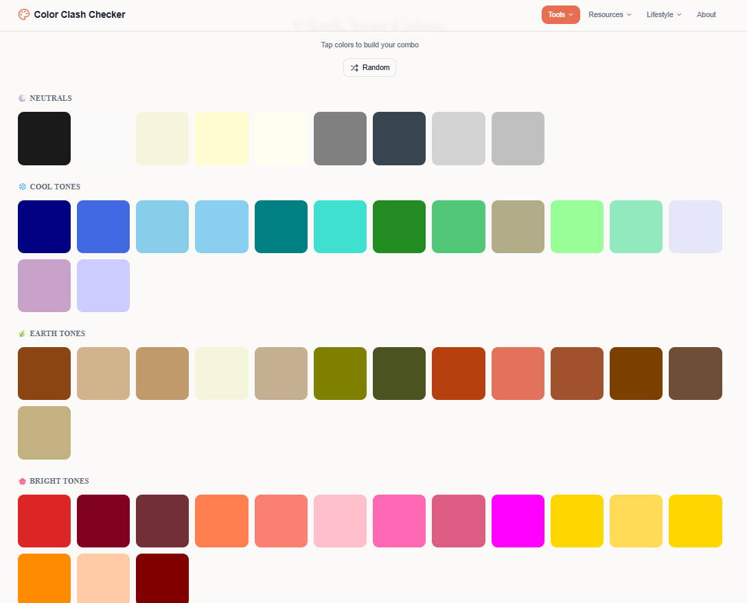Open the Tools menu
This screenshot has width=747, height=603.
pos(560,15)
